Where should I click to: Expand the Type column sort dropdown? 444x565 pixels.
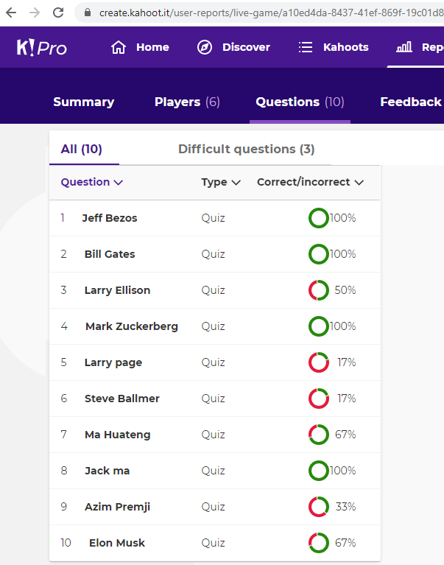[x=236, y=183]
